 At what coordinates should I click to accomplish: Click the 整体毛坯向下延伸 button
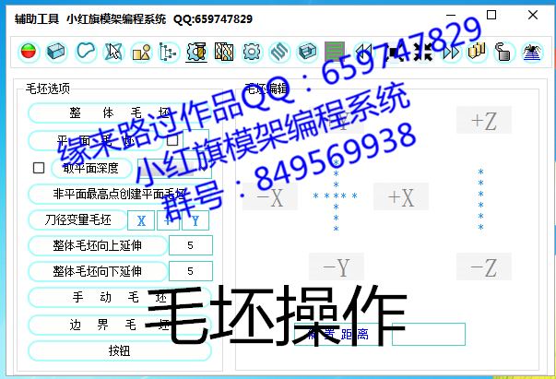(x=98, y=271)
